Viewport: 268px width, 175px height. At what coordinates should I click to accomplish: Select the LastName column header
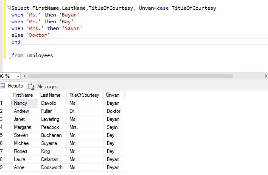pos(52,95)
